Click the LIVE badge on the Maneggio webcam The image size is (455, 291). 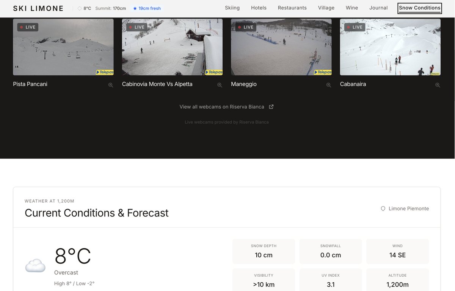pyautogui.click(x=246, y=27)
